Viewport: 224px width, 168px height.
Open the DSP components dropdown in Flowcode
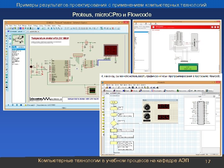[x=191, y=91]
